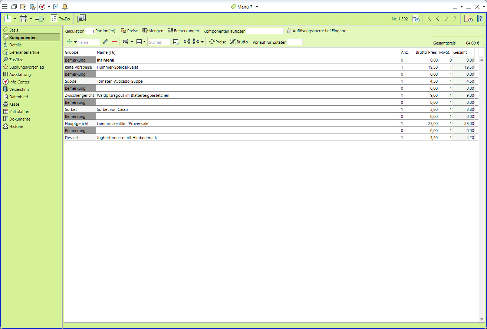Viewport: 487px width, 329px height.
Task: Jump to the last record arrow
Action: coord(455,19)
